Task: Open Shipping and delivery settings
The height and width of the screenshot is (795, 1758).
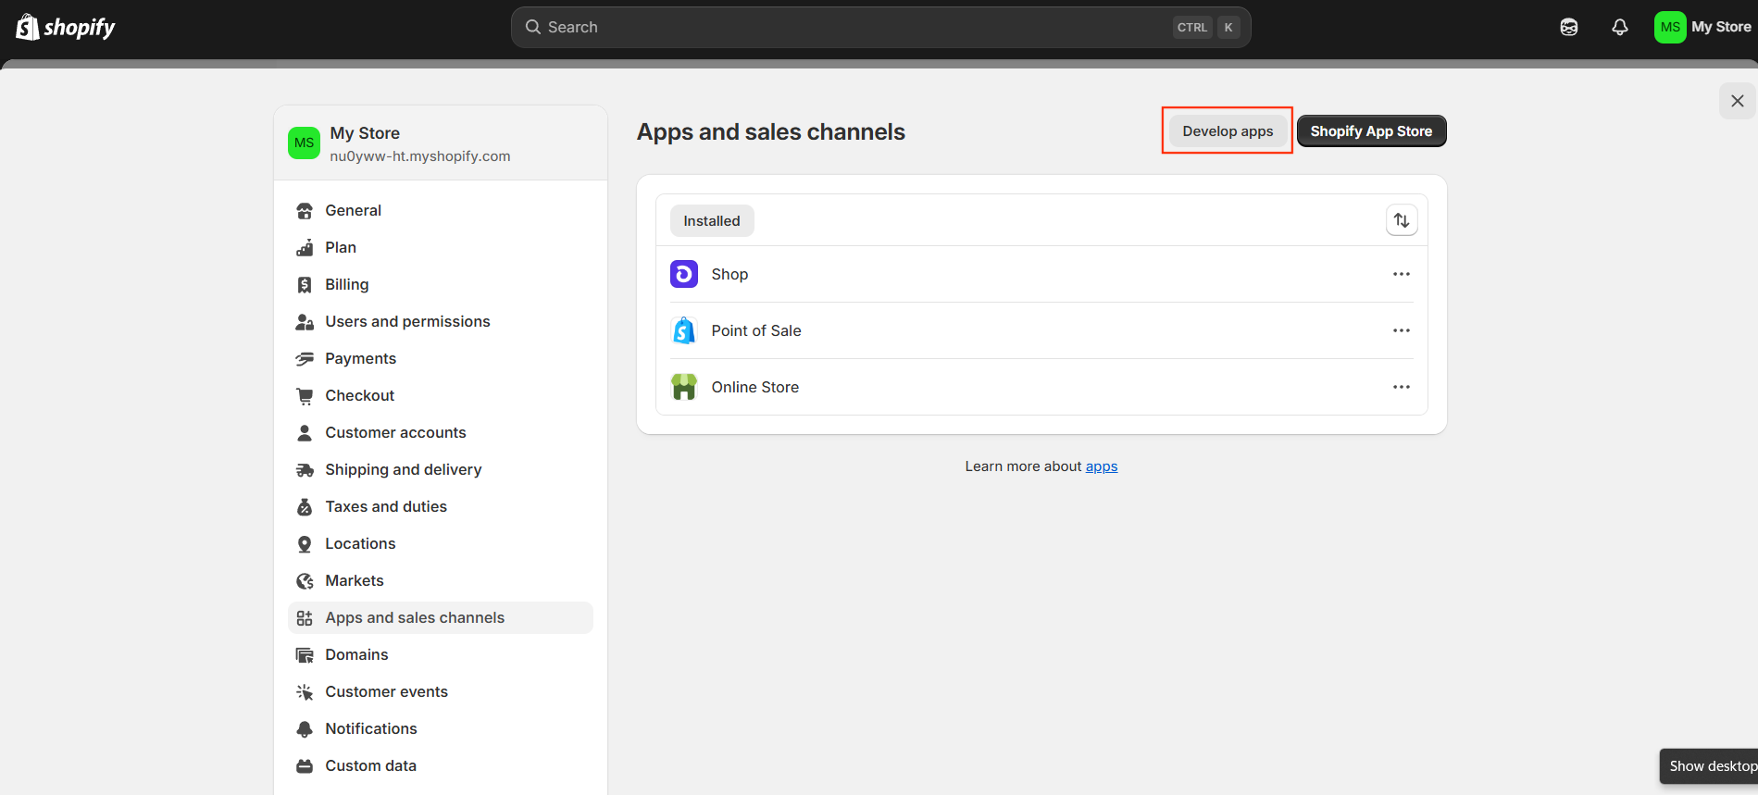Action: [x=441, y=470]
